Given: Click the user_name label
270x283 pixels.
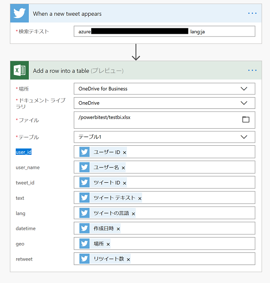Looking at the screenshot, I should [x=27, y=167].
